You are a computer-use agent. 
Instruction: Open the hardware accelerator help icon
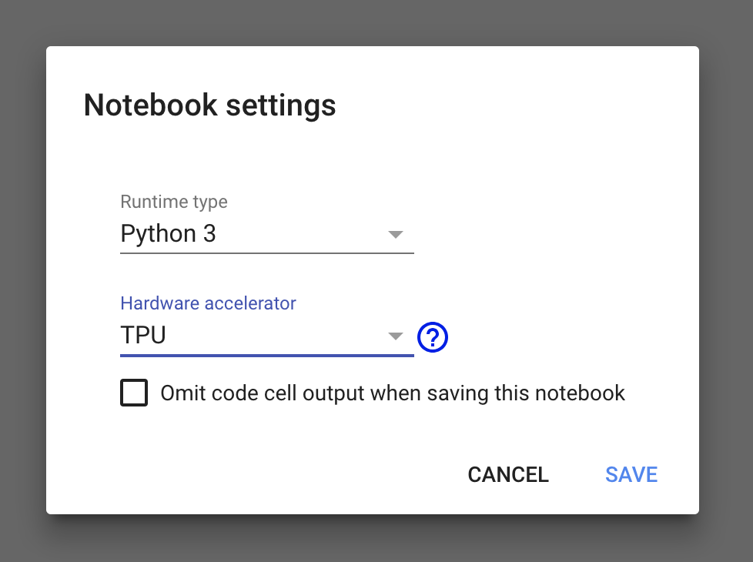coord(433,336)
